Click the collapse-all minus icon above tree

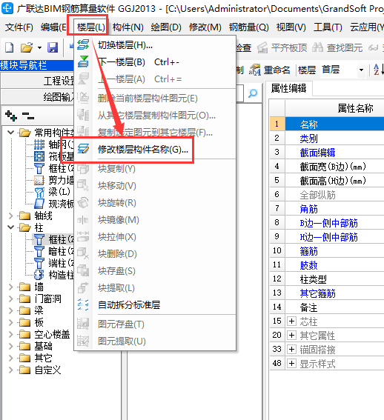[x=28, y=116]
